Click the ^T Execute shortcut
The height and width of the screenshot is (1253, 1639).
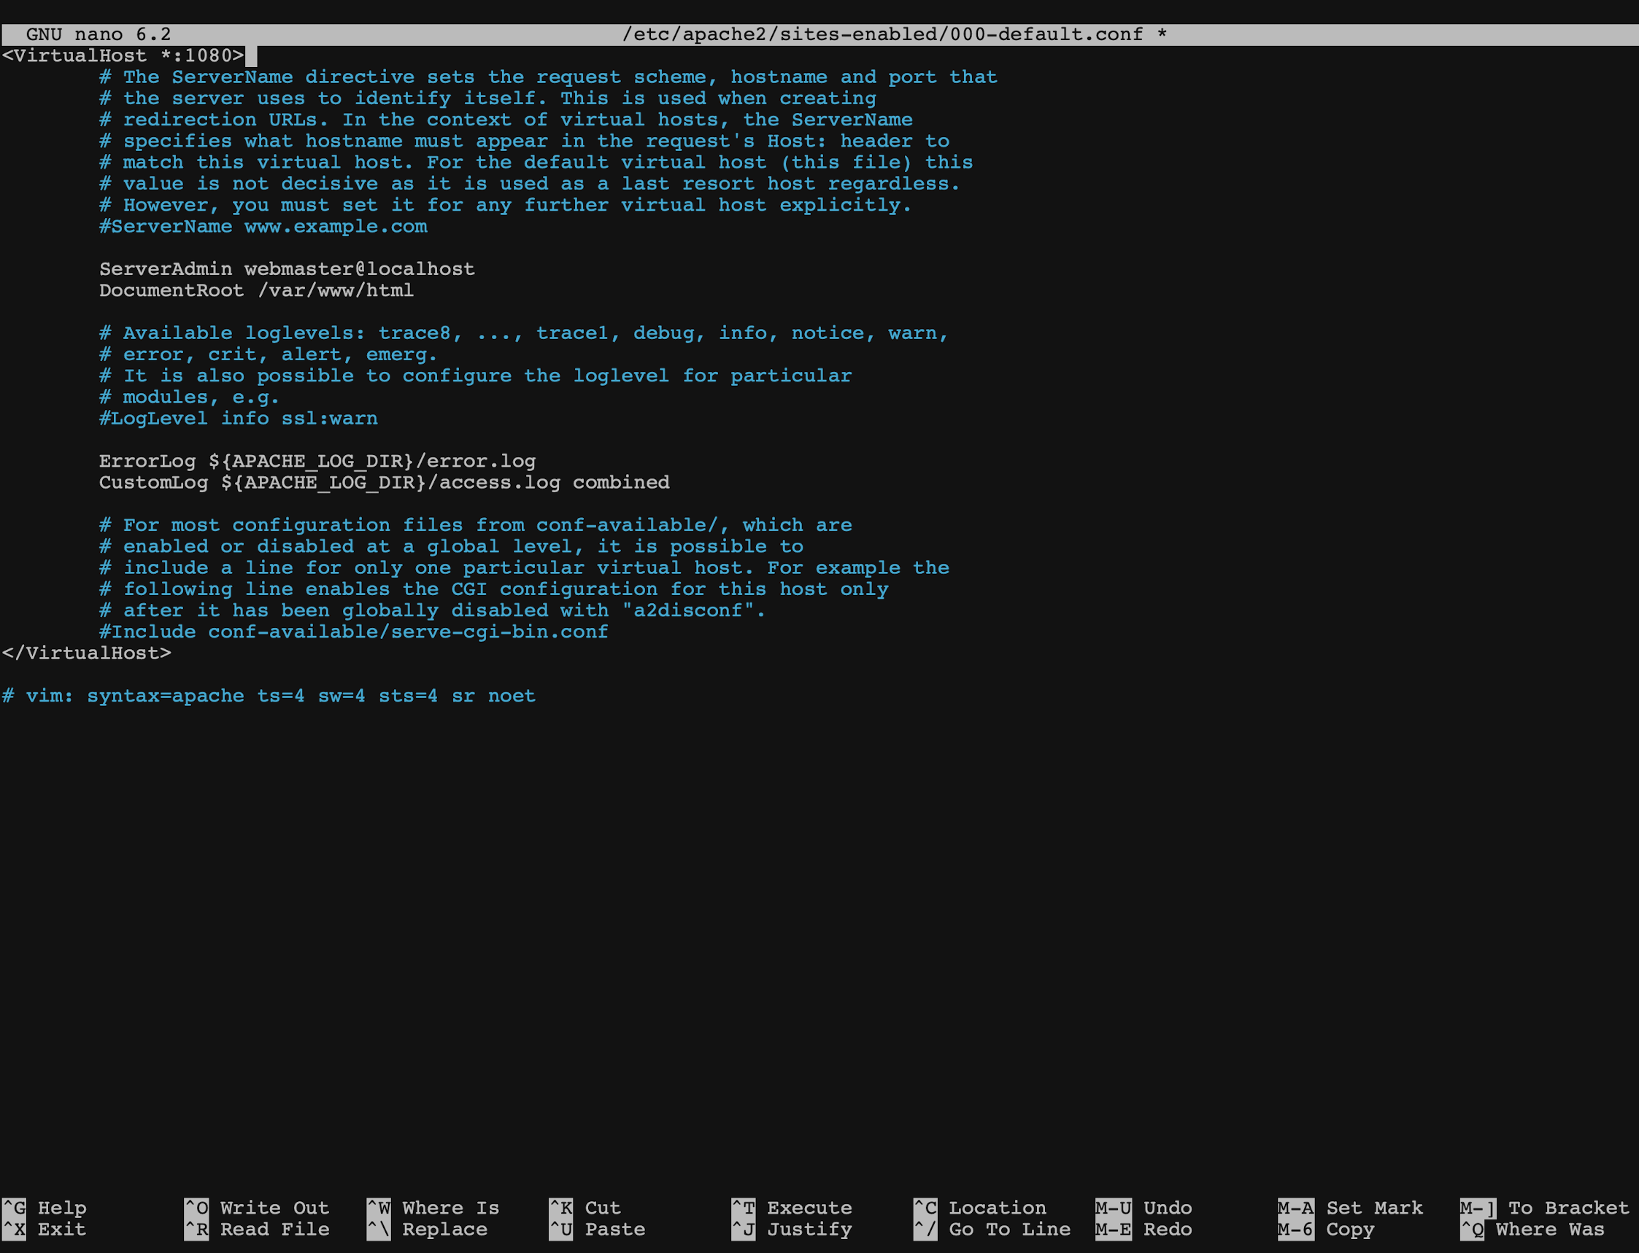(791, 1208)
